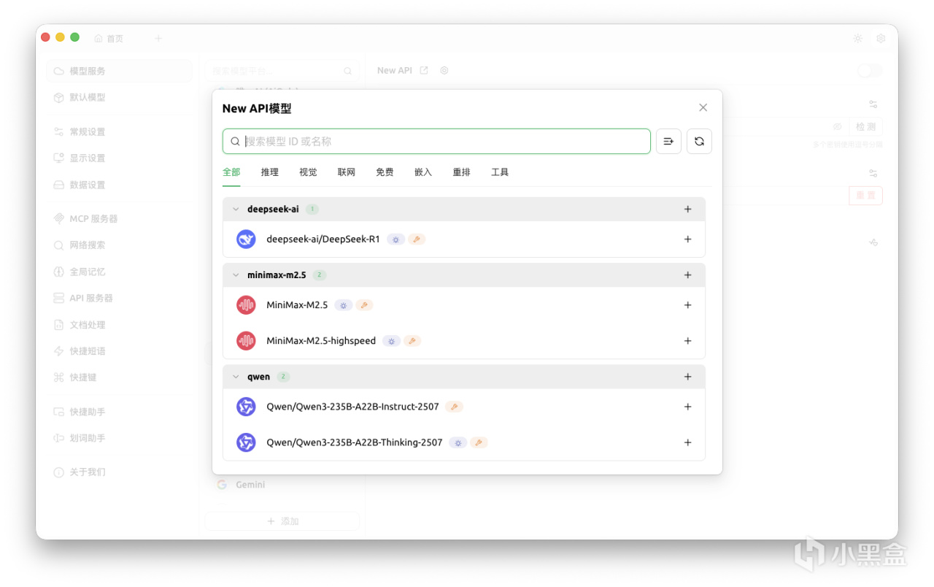
Task: Add the MiniMax-M2.5-highspeed model with its plus
Action: (687, 341)
